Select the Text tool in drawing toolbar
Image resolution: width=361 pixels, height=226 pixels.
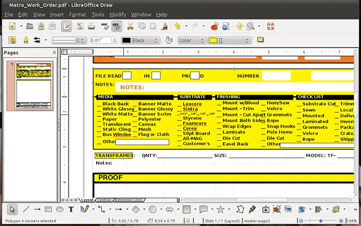[x=71, y=209]
